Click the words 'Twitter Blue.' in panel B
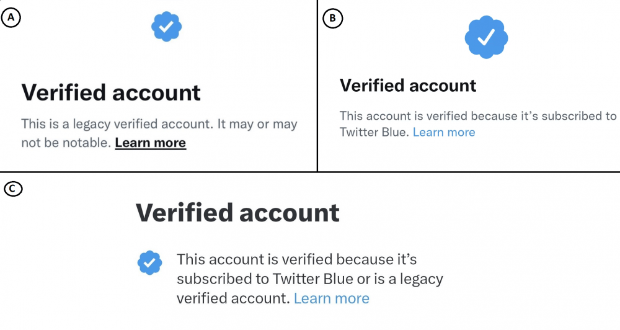620x330 pixels. [374, 132]
